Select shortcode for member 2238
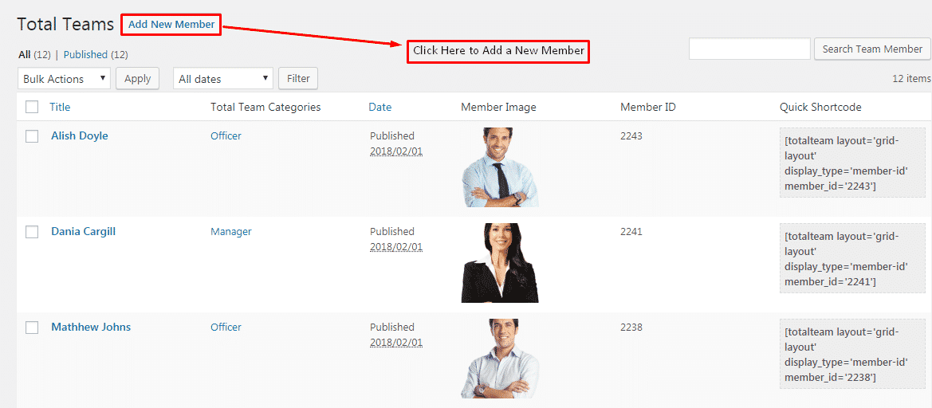Screen dimensions: 932x408 tap(853, 354)
